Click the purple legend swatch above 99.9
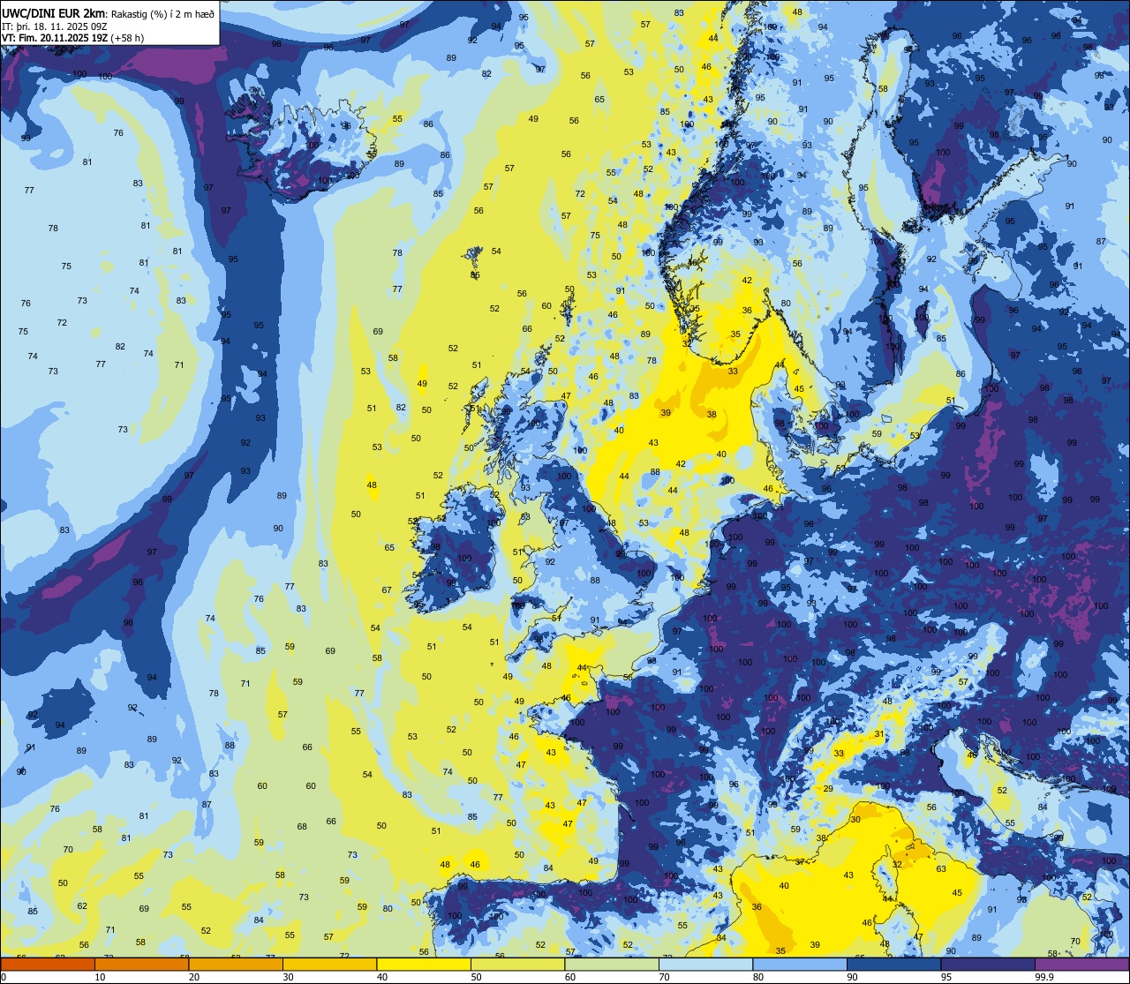The height and width of the screenshot is (984, 1130). pyautogui.click(x=1081, y=964)
